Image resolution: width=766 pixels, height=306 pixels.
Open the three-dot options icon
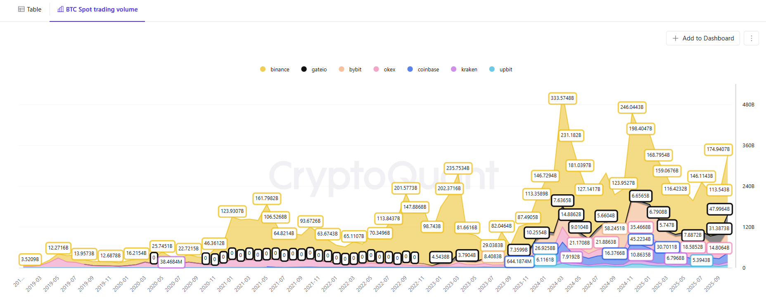pyautogui.click(x=751, y=38)
